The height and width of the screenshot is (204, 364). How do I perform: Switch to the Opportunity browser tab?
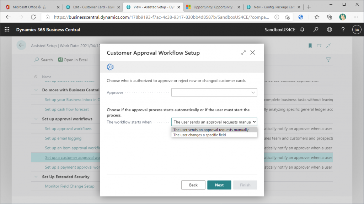(213, 7)
